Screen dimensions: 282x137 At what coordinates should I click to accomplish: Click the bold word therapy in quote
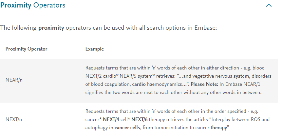pos(219,128)
